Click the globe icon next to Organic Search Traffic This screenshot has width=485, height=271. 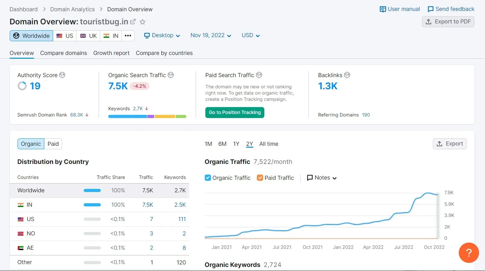point(171,75)
